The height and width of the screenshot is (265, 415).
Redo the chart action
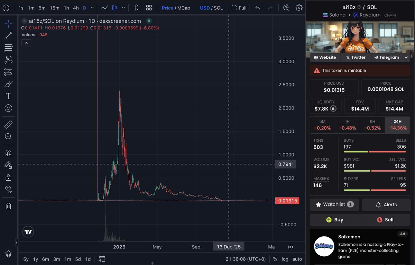(x=270, y=8)
